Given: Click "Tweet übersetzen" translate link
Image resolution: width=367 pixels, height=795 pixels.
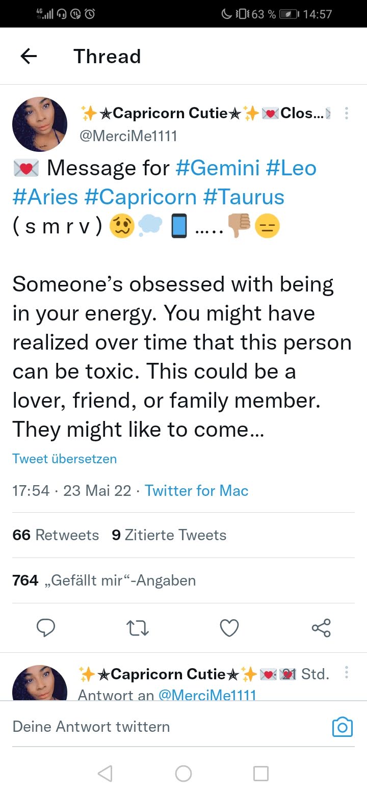Looking at the screenshot, I should pos(65,459).
